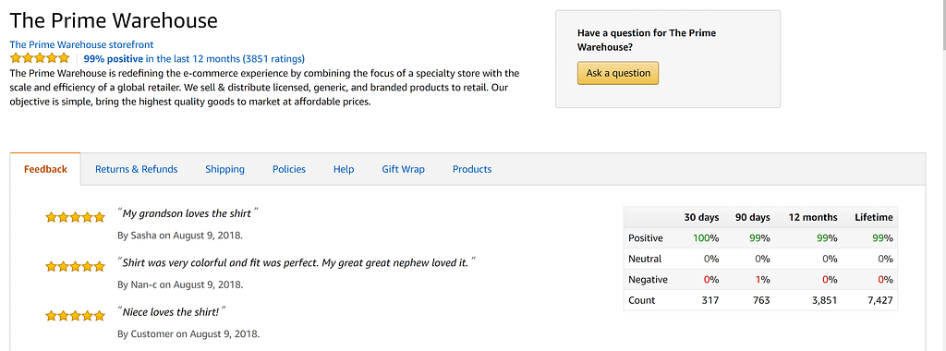
Task: Select the Feedback tab
Action: tap(45, 169)
